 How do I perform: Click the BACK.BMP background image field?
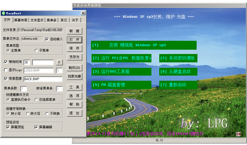43,79
